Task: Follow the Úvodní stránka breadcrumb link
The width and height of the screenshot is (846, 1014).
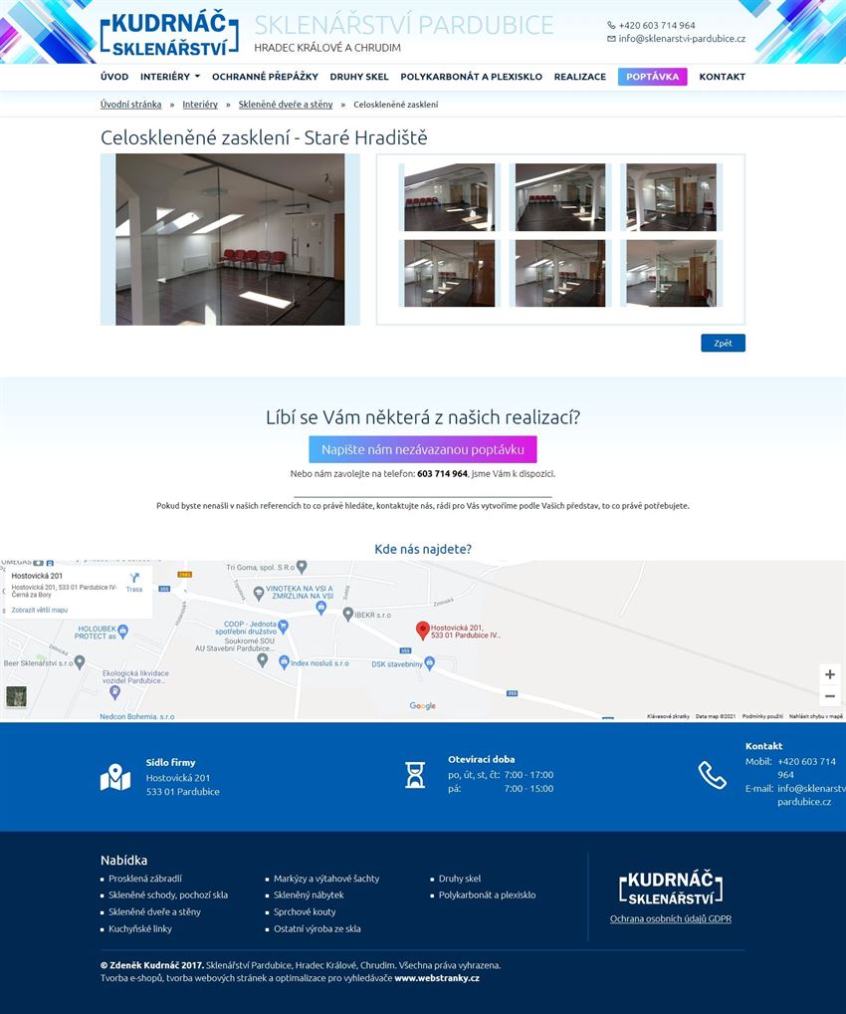Action: click(130, 105)
